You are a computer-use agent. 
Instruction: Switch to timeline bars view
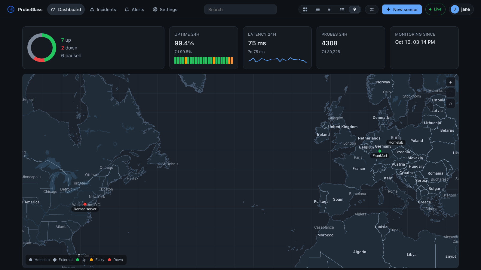point(329,10)
